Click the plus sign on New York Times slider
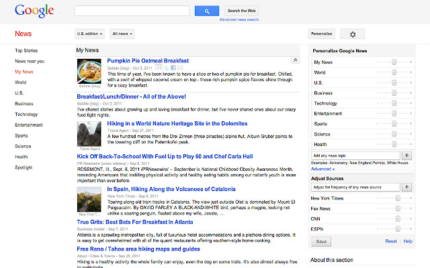430x268 pixels. click(x=411, y=198)
